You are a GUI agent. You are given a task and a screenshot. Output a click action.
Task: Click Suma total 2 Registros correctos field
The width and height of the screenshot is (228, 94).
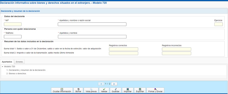tap(124, 53)
